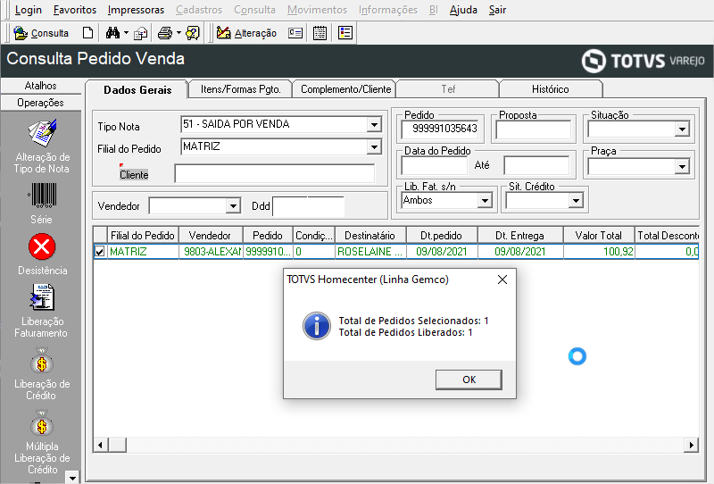This screenshot has height=484, width=714.
Task: Click the help question magnifier icon
Action: 193,33
